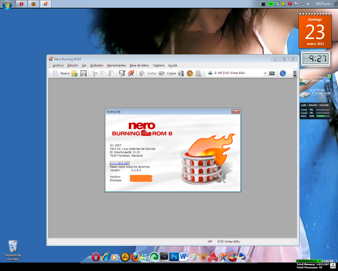Open the Archivo menu
The height and width of the screenshot is (271, 338).
coord(58,65)
